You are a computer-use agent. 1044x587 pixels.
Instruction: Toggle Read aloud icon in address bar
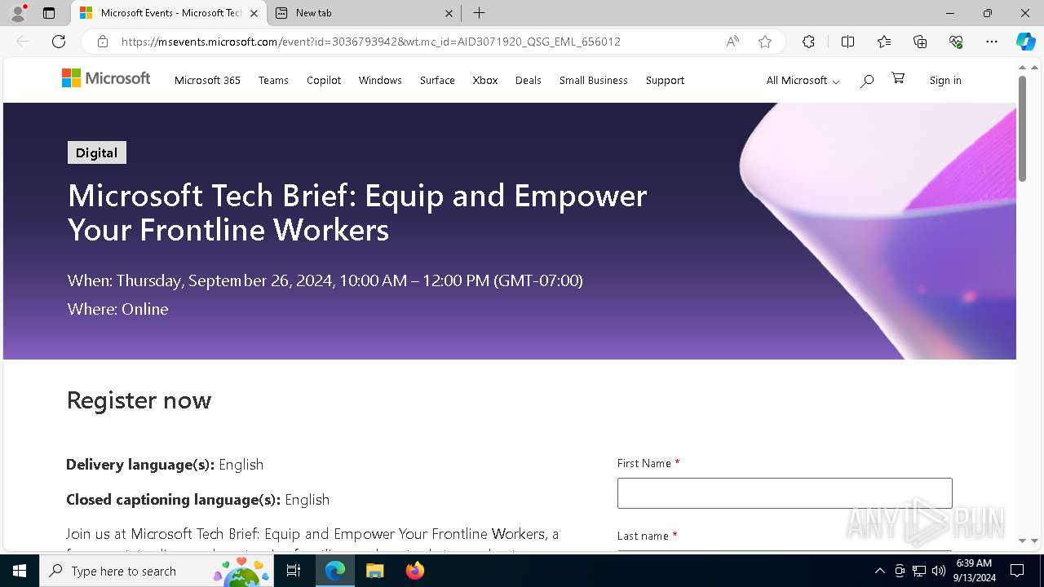(x=732, y=42)
